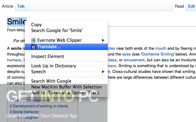Image resolution: width=196 pixels, height=122 pixels.
Task: Follow the 'eyes' link
Action: (126, 54)
